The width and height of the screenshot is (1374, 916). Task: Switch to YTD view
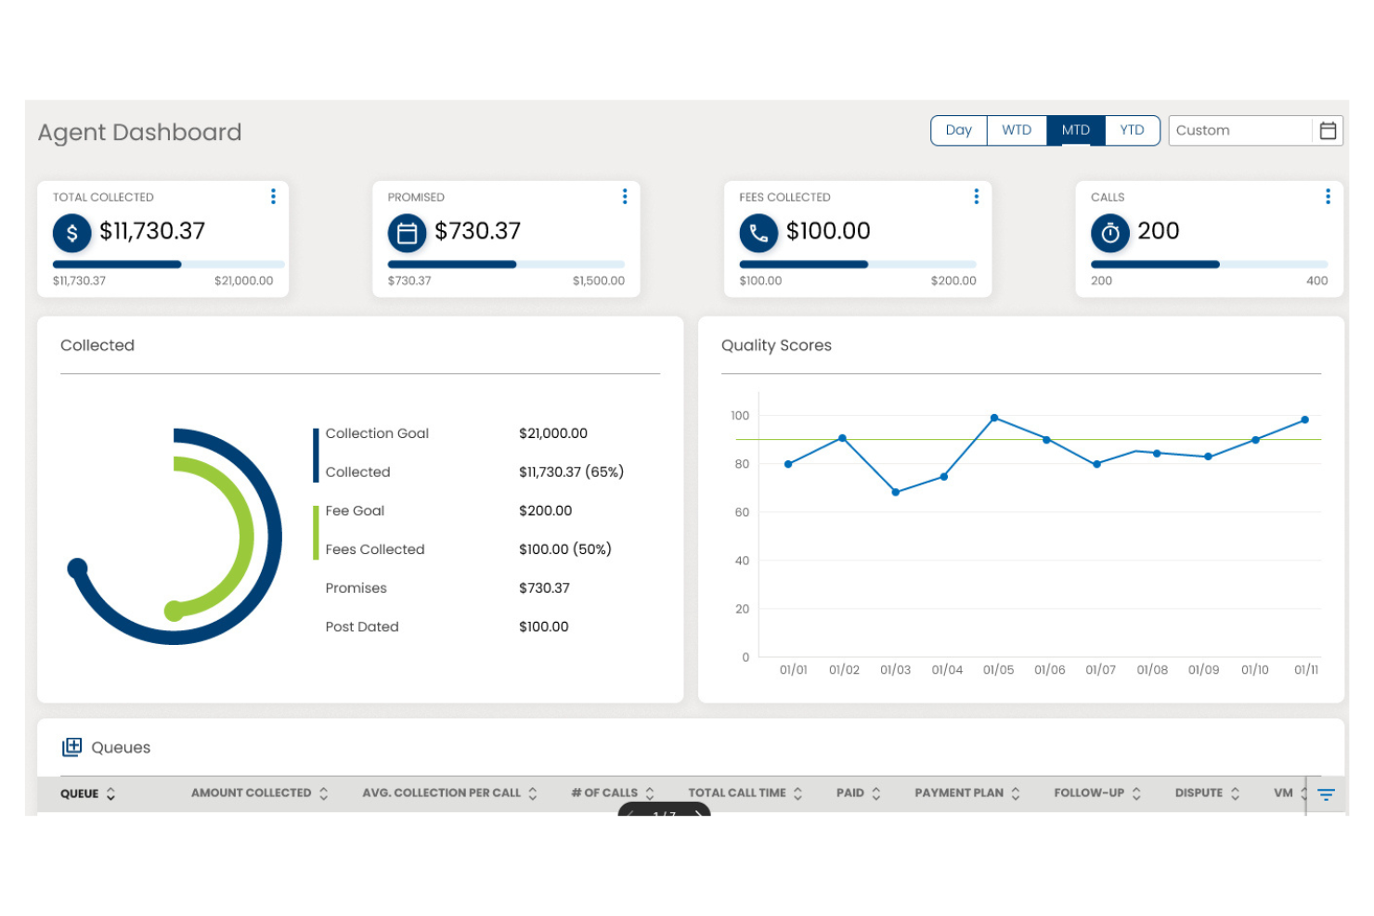[x=1132, y=130]
